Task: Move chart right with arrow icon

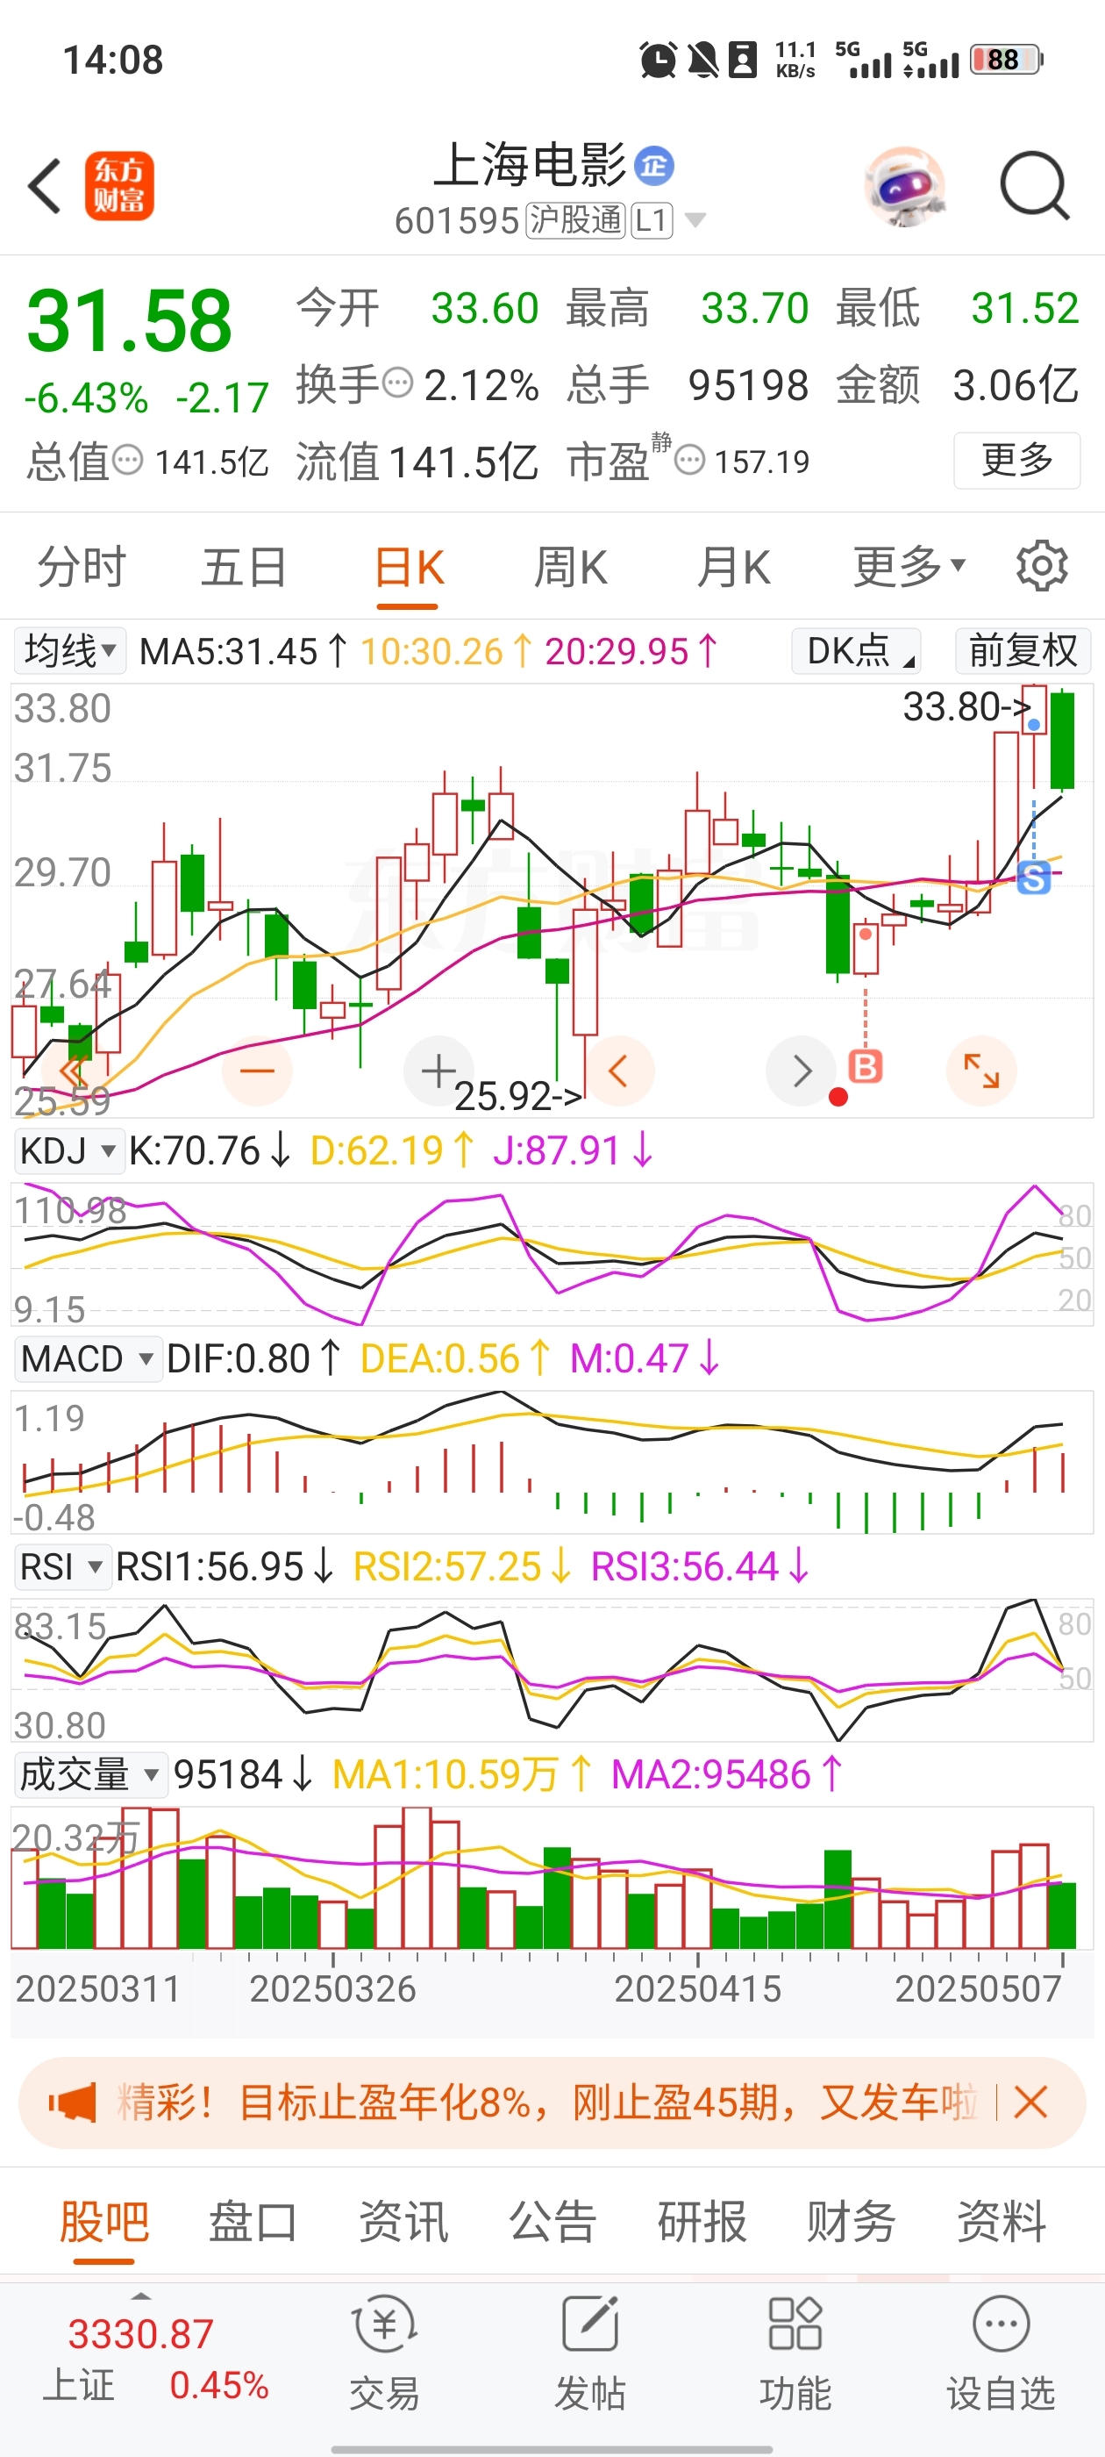Action: pos(802,1071)
